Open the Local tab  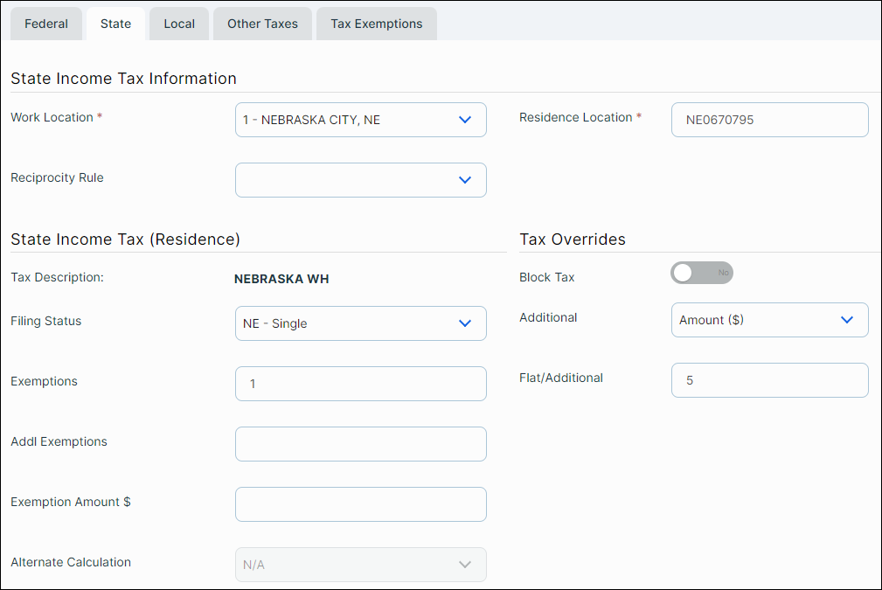coord(179,24)
